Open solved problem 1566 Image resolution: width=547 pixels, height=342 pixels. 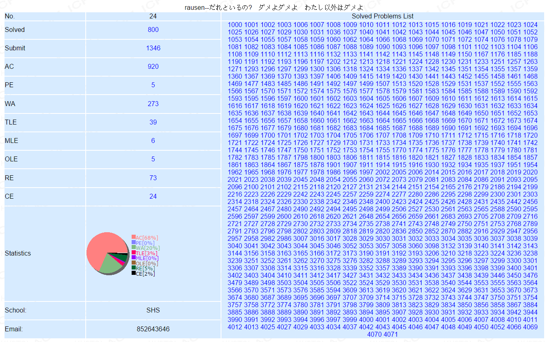(235, 91)
